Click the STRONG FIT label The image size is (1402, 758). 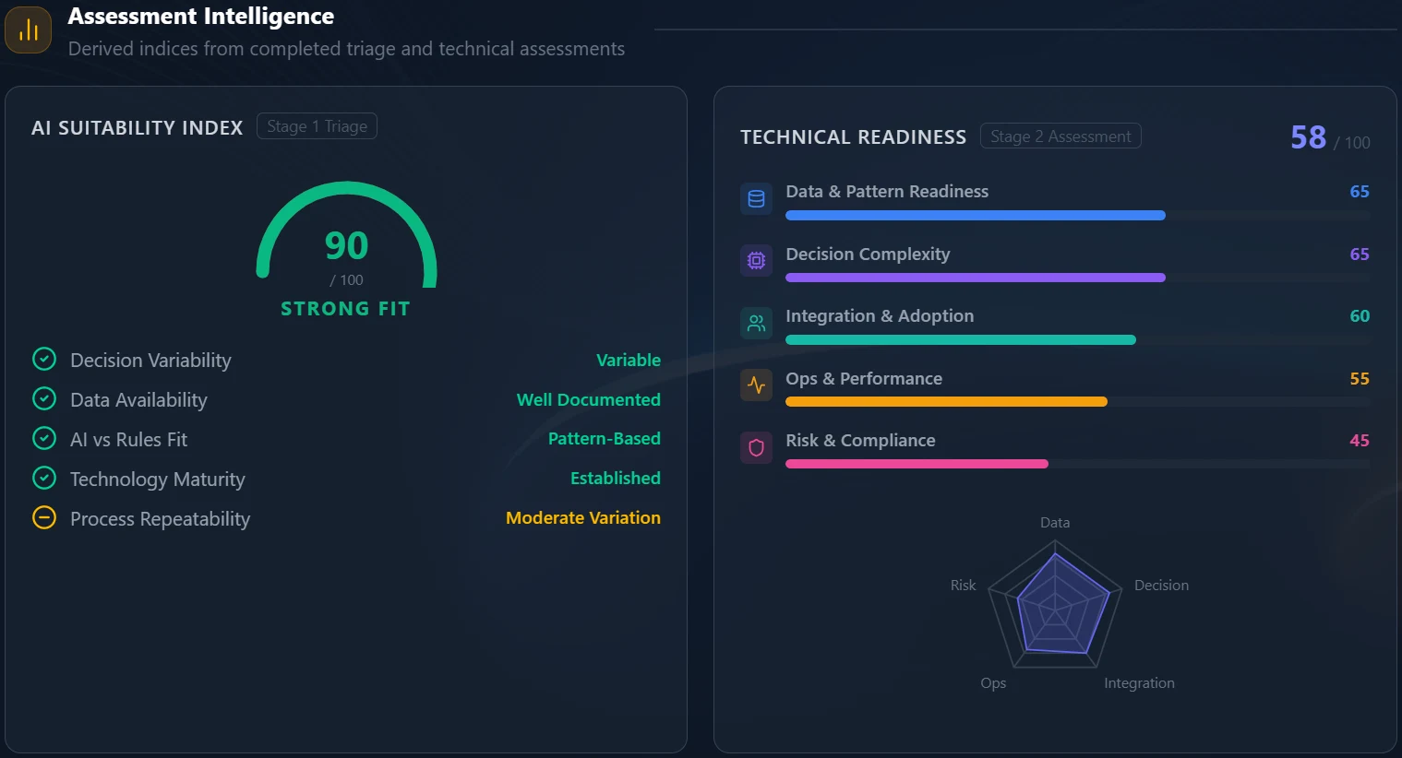pyautogui.click(x=346, y=309)
